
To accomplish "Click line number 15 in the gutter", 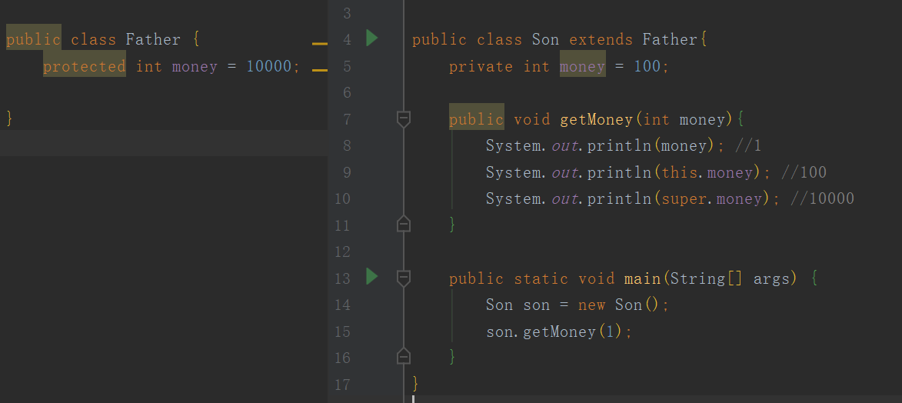I will point(342,331).
